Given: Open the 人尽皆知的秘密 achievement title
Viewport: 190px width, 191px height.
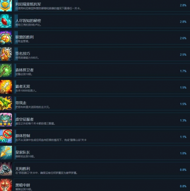Looking at the screenshot, I should [x=28, y=21].
